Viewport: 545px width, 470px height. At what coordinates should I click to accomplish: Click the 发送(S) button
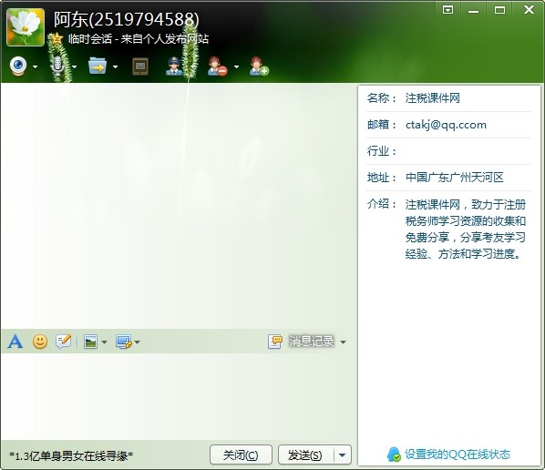[x=306, y=455]
